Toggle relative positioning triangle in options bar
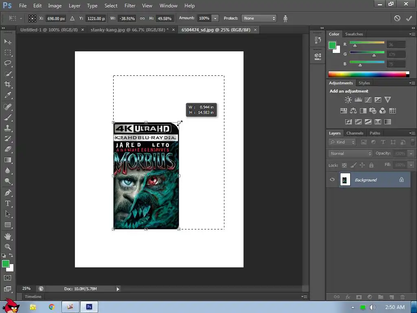This screenshot has height=313, width=417. [72, 18]
